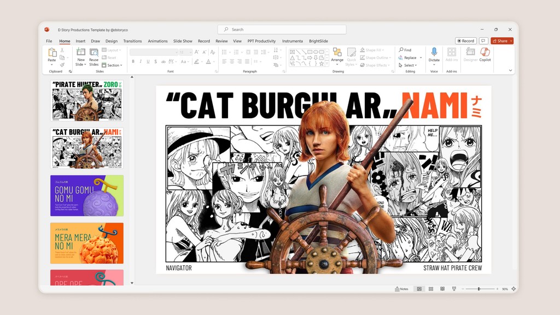Image resolution: width=560 pixels, height=315 pixels.
Task: Open the Section dropdown in Slides group
Action: tap(114, 65)
